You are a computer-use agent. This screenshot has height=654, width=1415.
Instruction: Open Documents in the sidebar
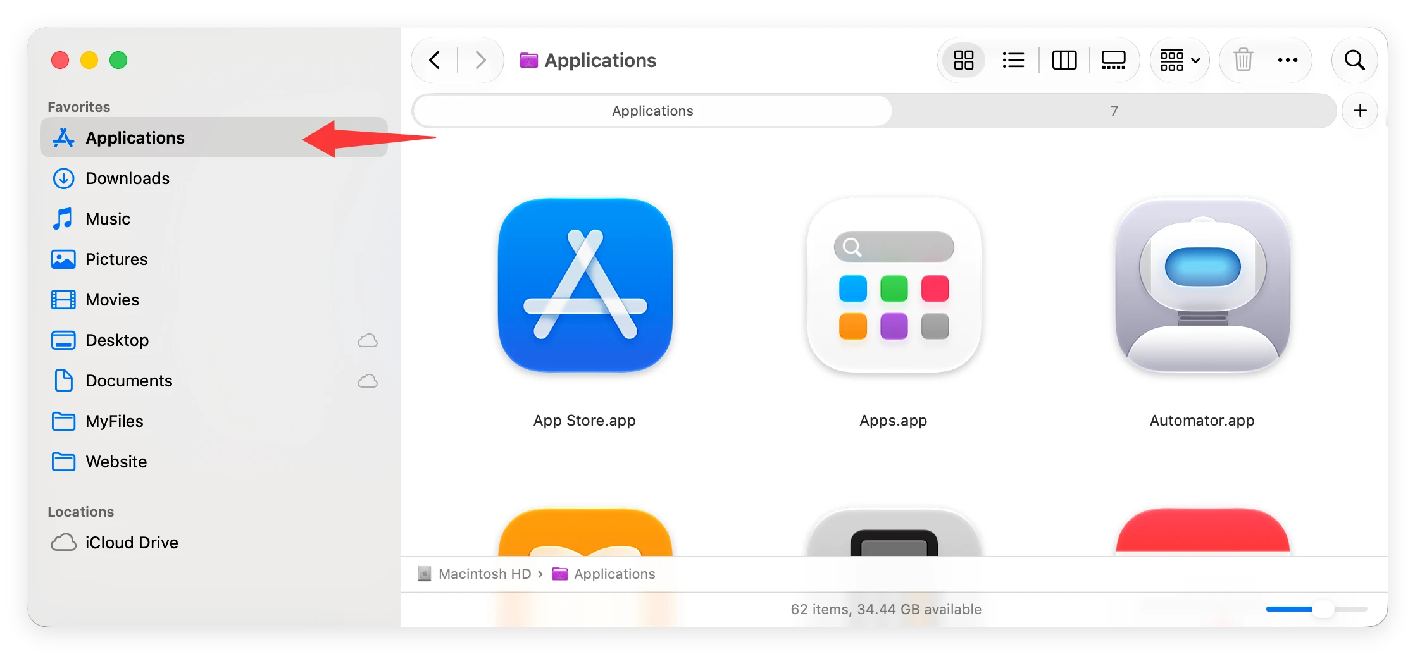tap(214, 381)
